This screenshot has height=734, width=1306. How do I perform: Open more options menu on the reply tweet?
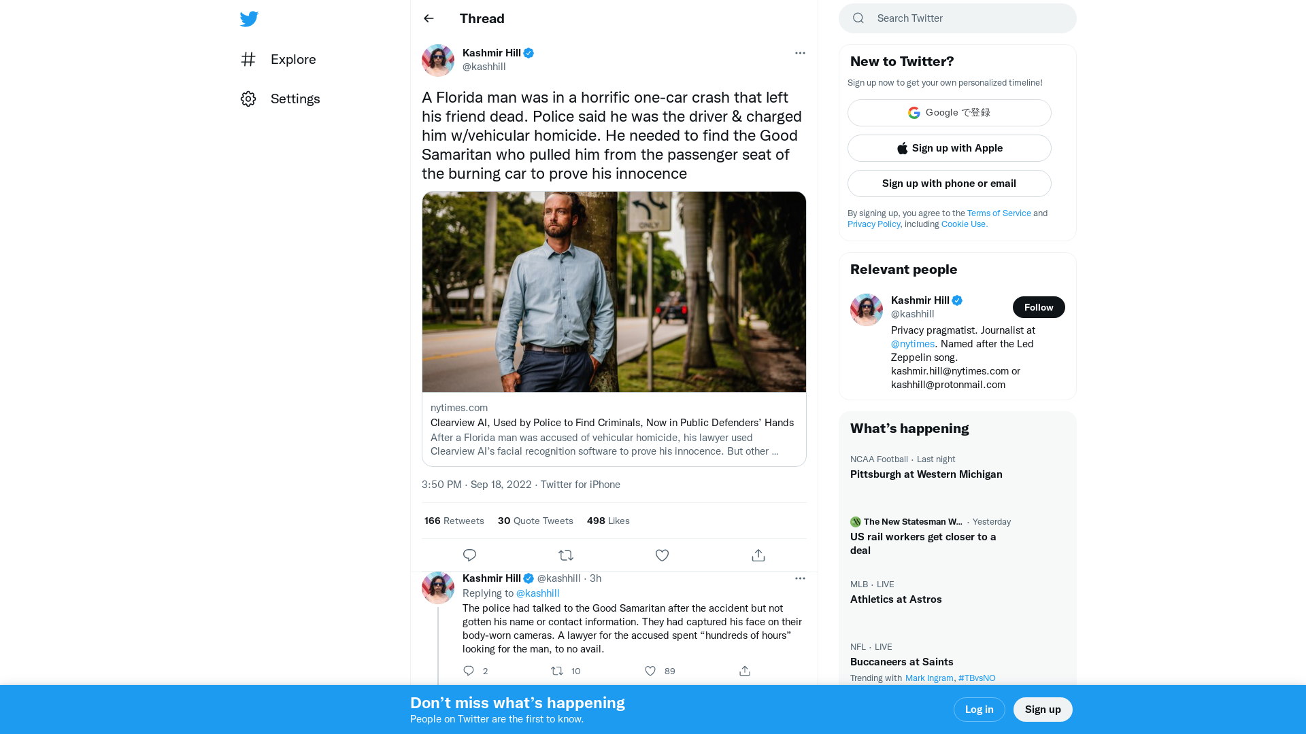click(800, 578)
